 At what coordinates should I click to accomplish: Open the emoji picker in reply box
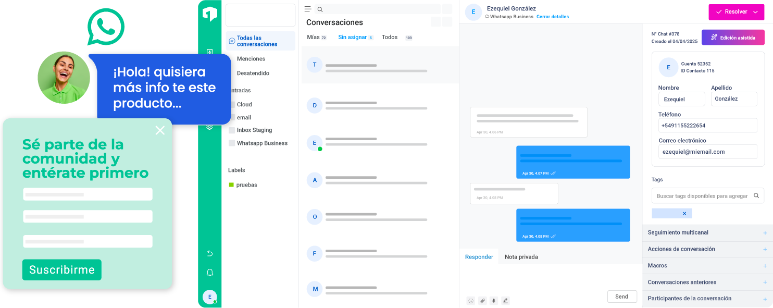471,301
